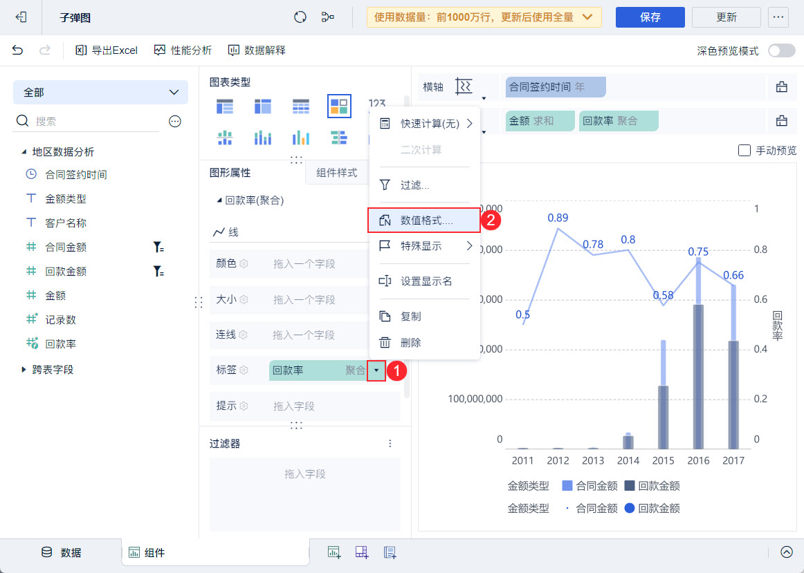Open the 全部 table selector dropdown
Image resolution: width=804 pixels, height=573 pixels.
coord(100,92)
